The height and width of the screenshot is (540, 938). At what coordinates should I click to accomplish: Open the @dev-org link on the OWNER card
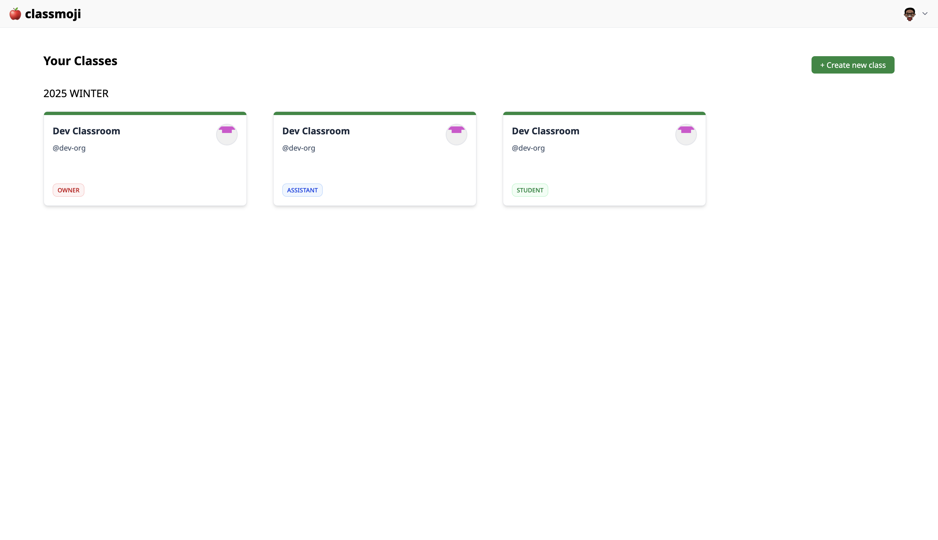point(69,148)
